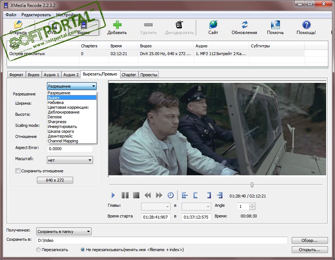Open the Редактировать menu
This screenshot has width=335, height=260.
tap(36, 15)
